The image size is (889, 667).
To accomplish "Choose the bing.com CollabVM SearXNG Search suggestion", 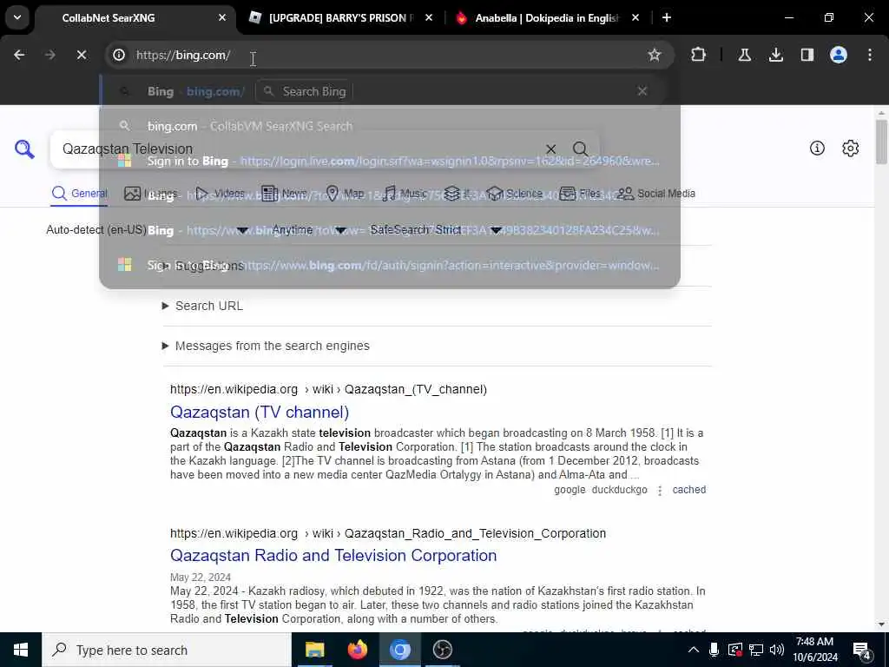I will (x=390, y=127).
